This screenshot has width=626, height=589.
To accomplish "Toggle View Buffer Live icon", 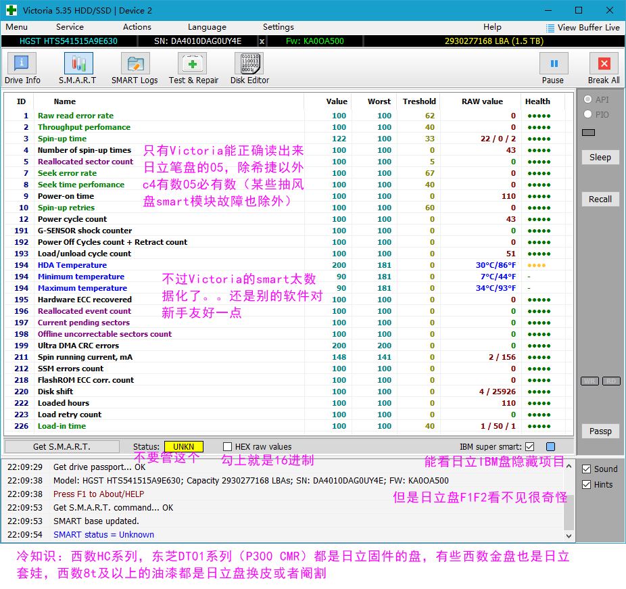I will click(550, 28).
